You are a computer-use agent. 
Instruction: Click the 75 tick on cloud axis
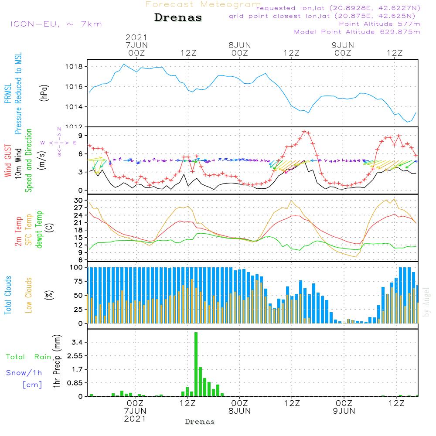(x=78, y=281)
